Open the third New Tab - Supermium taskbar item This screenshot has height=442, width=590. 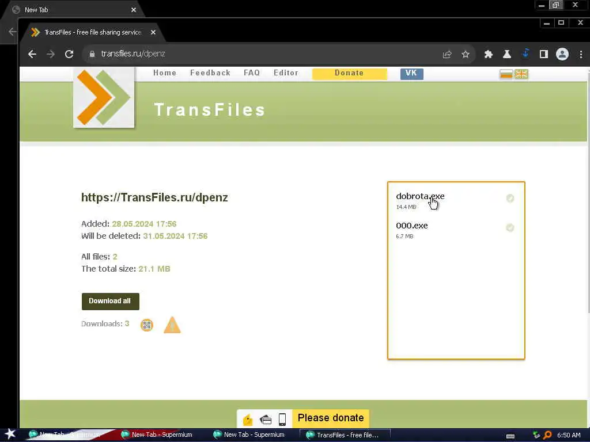(249, 435)
